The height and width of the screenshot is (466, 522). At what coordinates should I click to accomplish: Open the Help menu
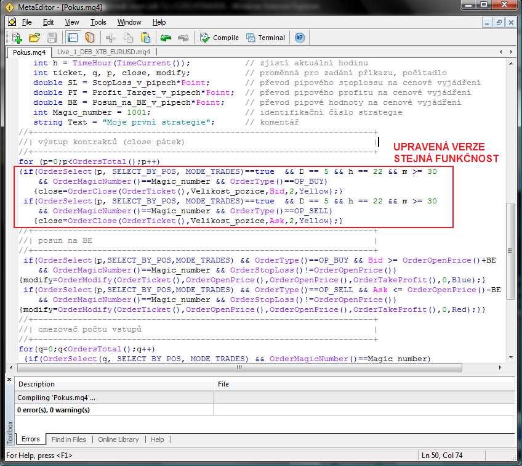coord(159,22)
